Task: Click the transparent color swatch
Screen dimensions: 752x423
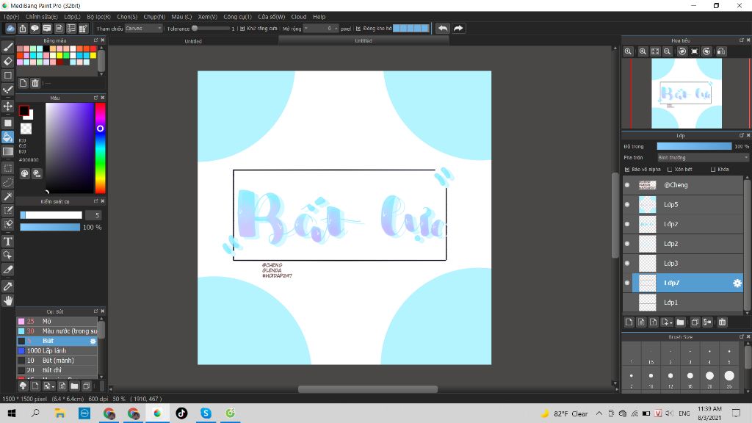Action: pos(26,129)
